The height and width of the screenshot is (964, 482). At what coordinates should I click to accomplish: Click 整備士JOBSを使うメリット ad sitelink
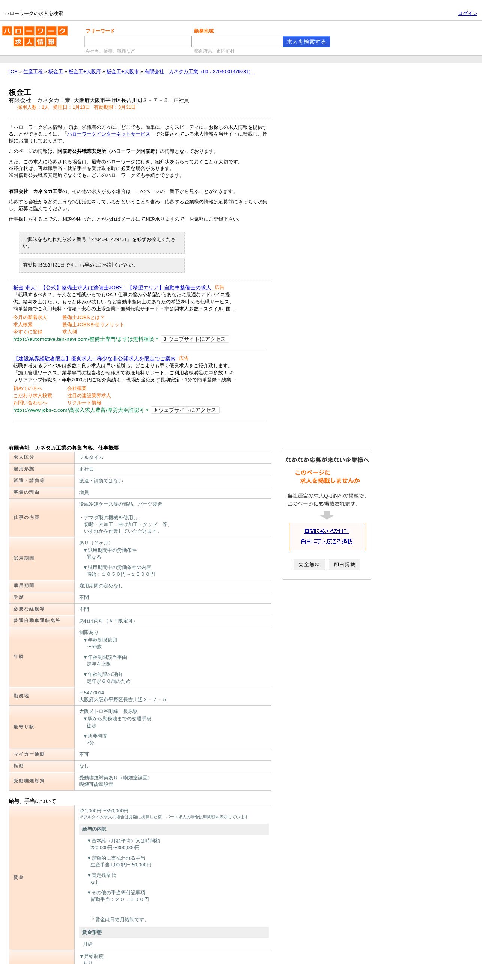(x=93, y=325)
